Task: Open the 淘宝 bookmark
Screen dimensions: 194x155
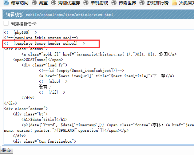Action: (x=43, y=3)
